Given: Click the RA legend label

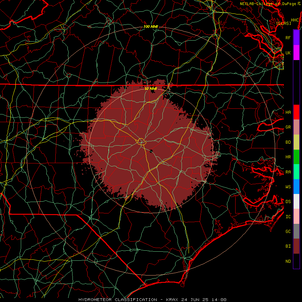Looking at the screenshot, I should tap(288, 172).
